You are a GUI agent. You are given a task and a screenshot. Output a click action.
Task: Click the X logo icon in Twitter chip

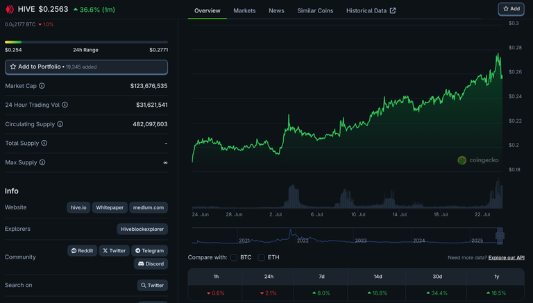click(105, 251)
